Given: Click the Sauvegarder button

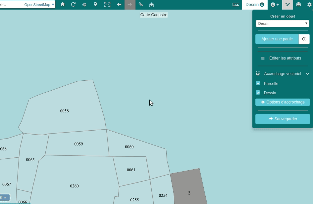Looking at the screenshot, I should pyautogui.click(x=283, y=119).
